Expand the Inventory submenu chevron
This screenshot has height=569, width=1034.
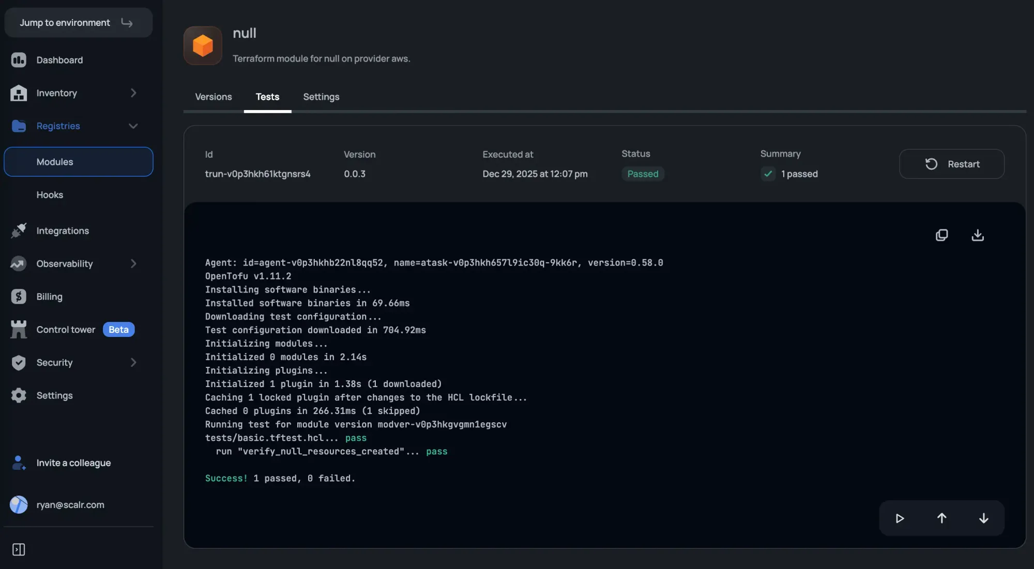[133, 93]
